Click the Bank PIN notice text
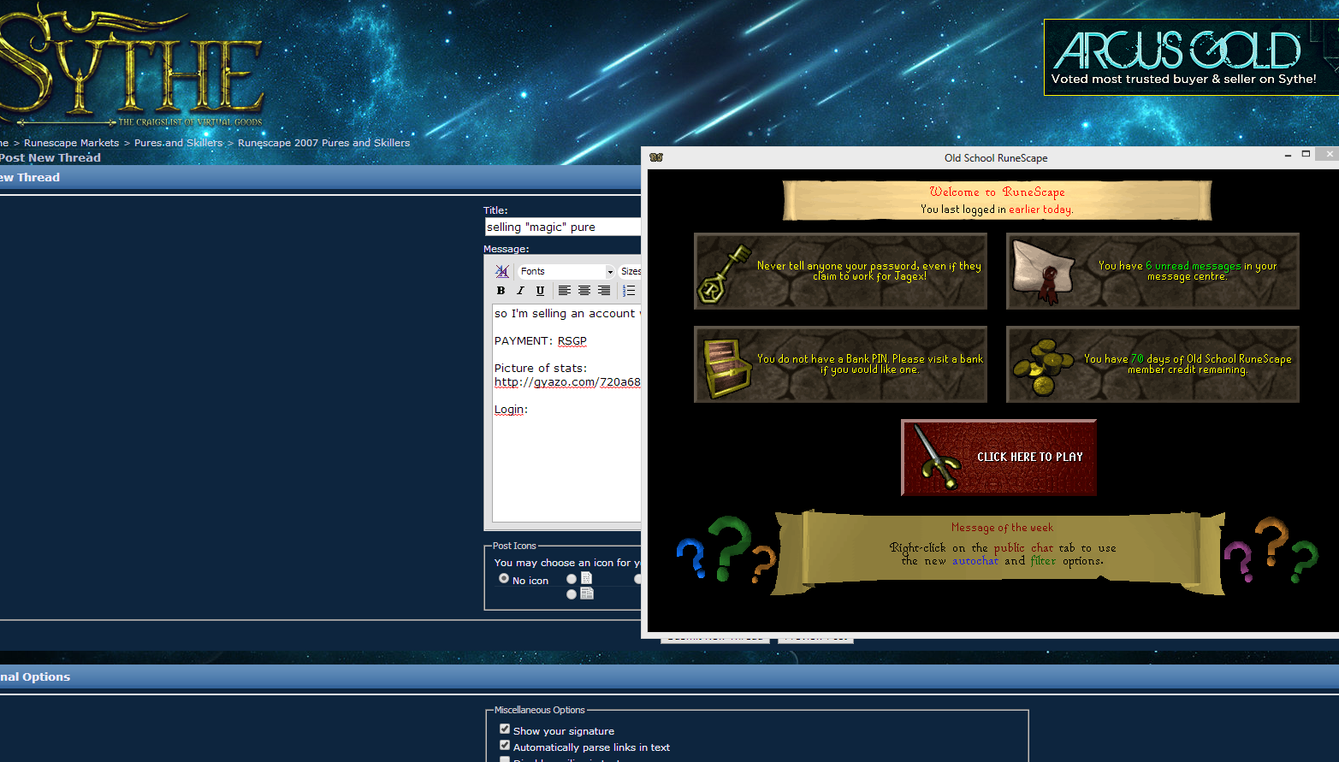This screenshot has height=762, width=1339. 870,364
